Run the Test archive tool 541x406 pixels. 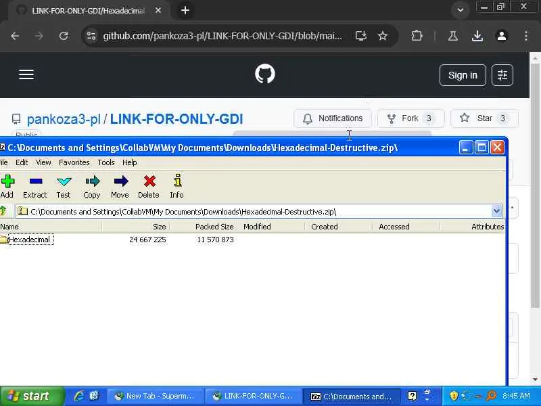(64, 187)
